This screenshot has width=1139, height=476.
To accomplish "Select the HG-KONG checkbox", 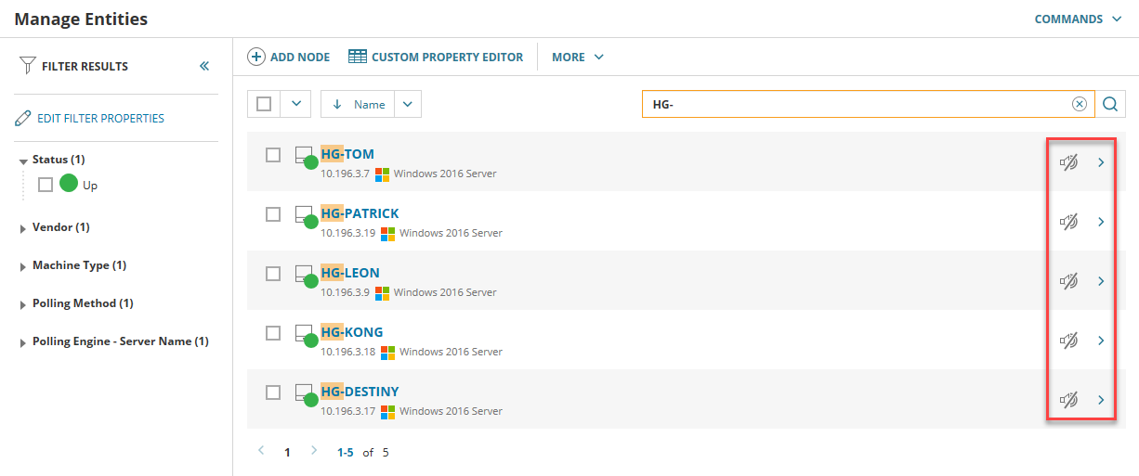I will [273, 333].
